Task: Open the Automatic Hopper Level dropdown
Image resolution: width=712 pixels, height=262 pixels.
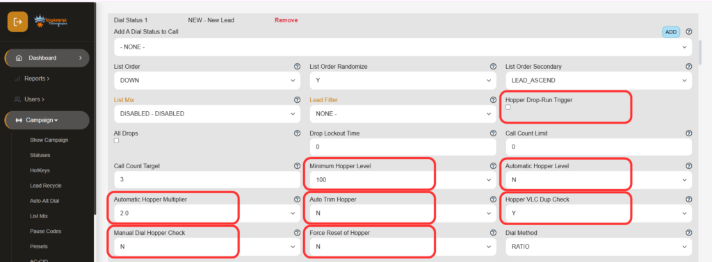Action: 599,180
